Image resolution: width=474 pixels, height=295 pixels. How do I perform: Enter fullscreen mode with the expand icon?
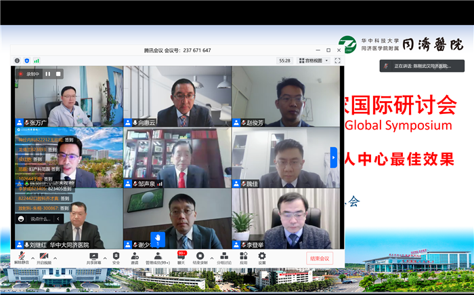point(337,60)
